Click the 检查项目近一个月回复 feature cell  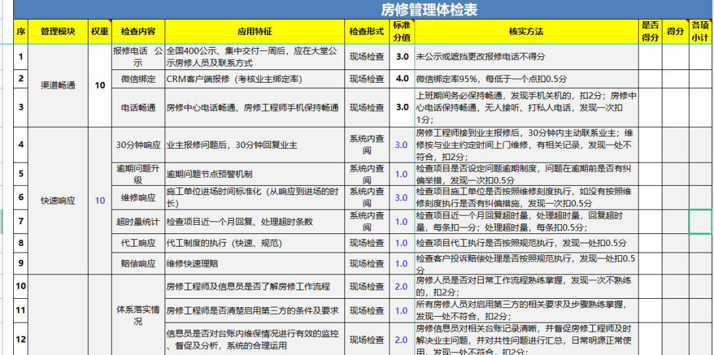coord(255,221)
